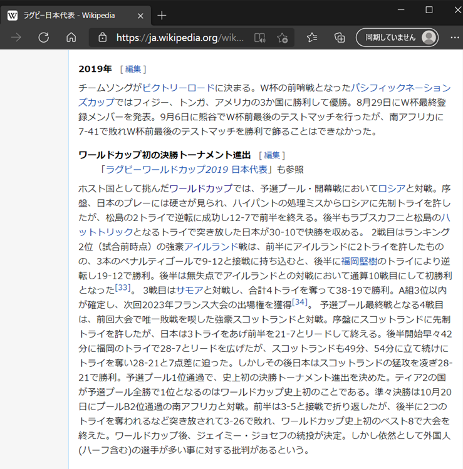This screenshot has height=469, width=463.
Task: Open the ビクトリーロード link
Action: click(179, 88)
